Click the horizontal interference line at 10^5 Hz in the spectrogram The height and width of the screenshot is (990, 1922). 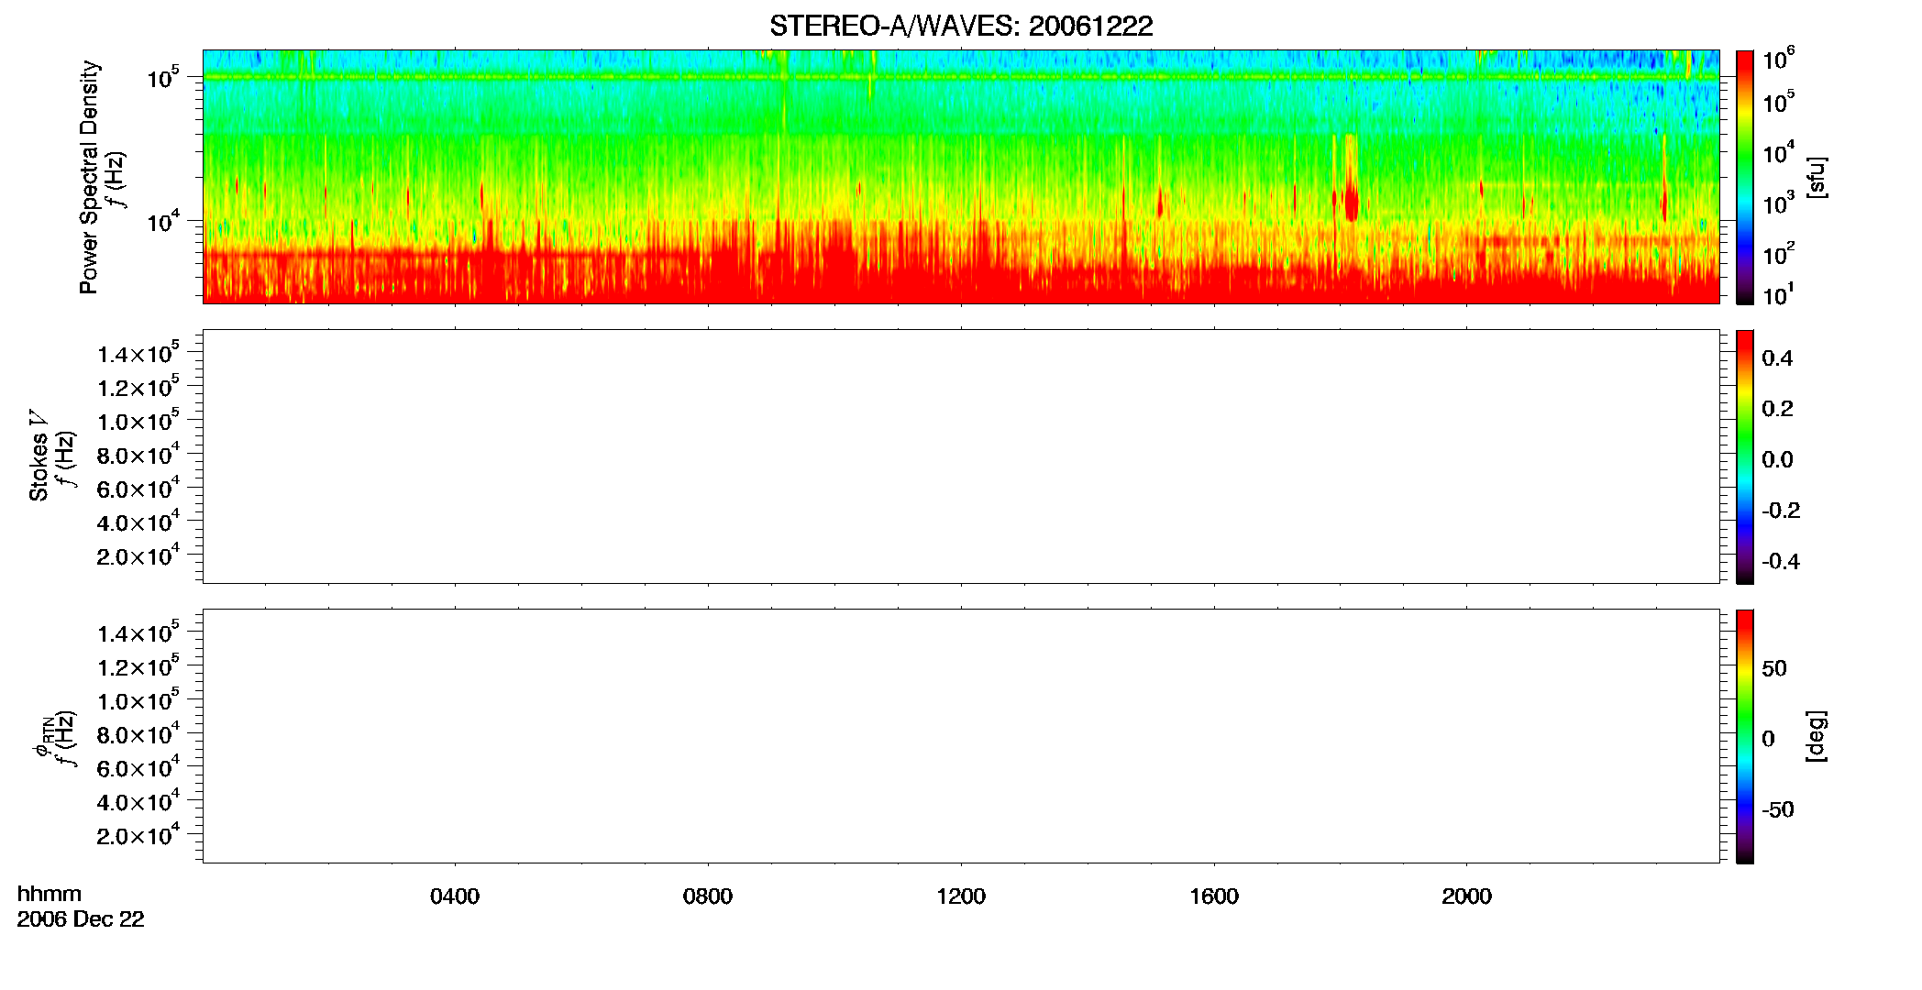click(x=961, y=77)
